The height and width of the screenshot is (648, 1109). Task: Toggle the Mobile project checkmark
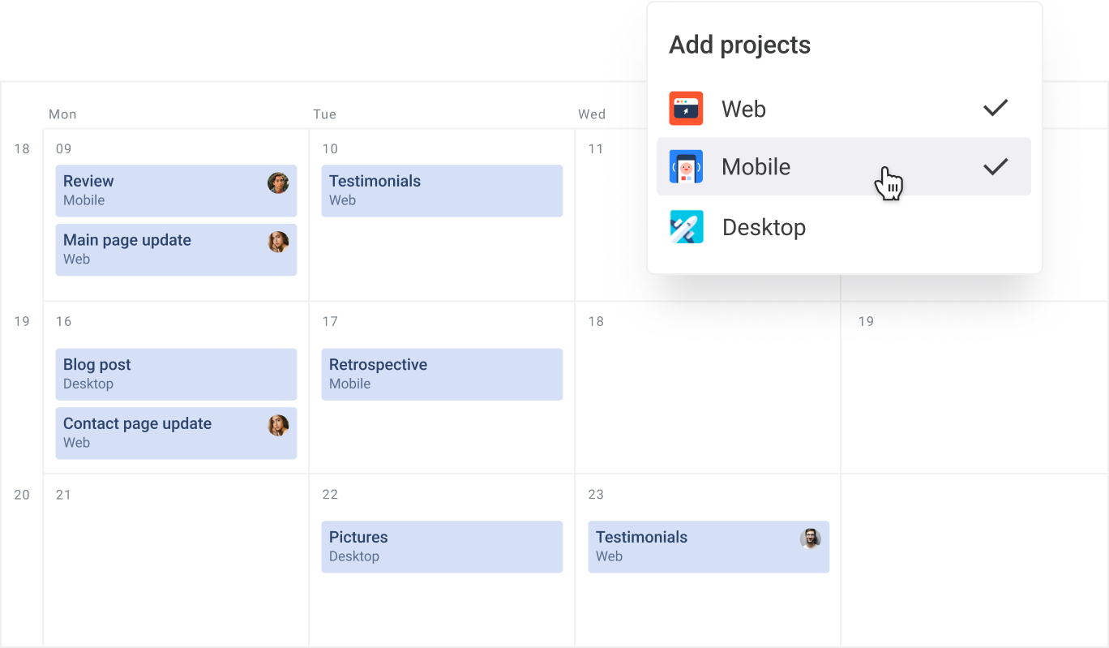(996, 166)
